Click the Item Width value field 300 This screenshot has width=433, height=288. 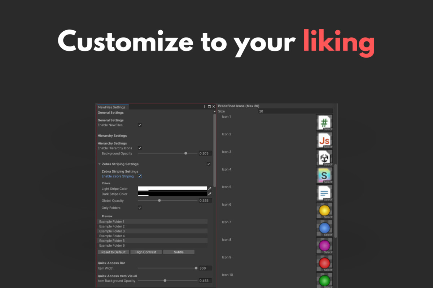coord(205,268)
